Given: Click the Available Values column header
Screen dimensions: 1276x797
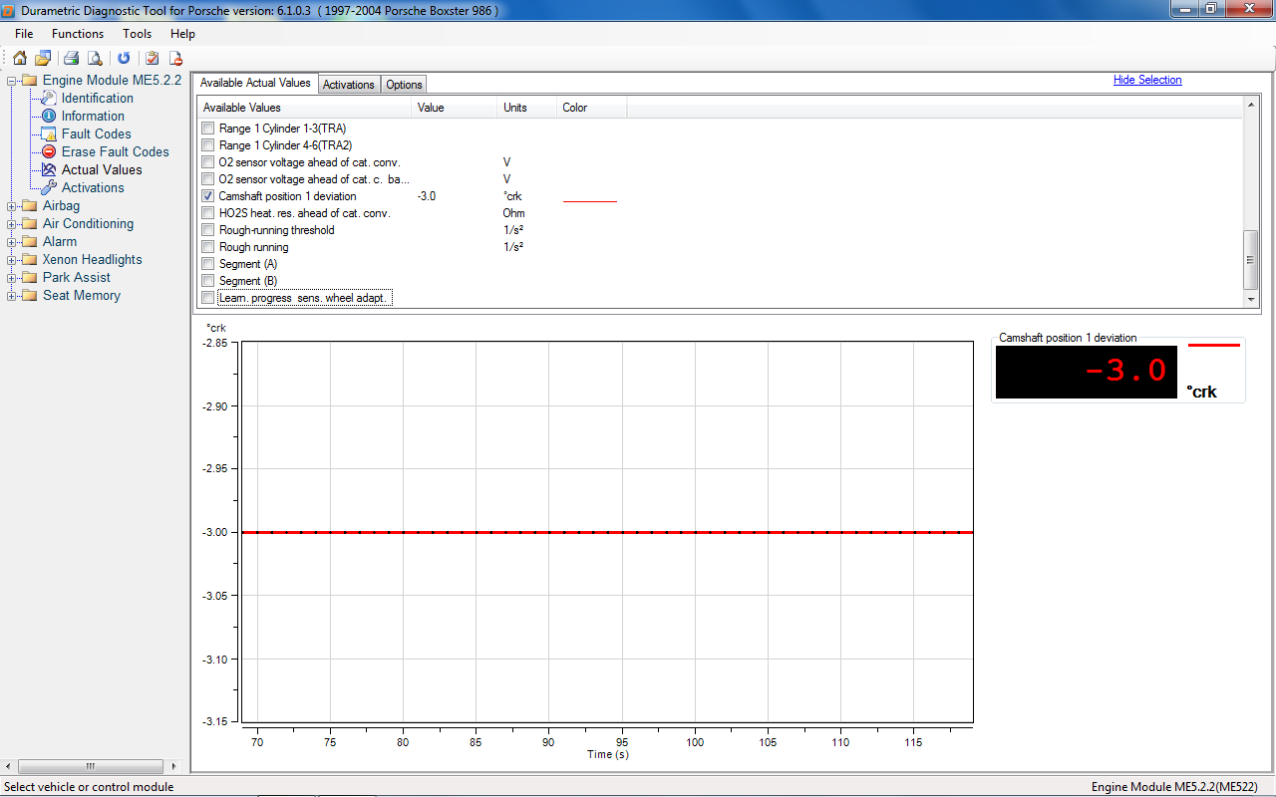Looking at the screenshot, I should click(x=304, y=108).
